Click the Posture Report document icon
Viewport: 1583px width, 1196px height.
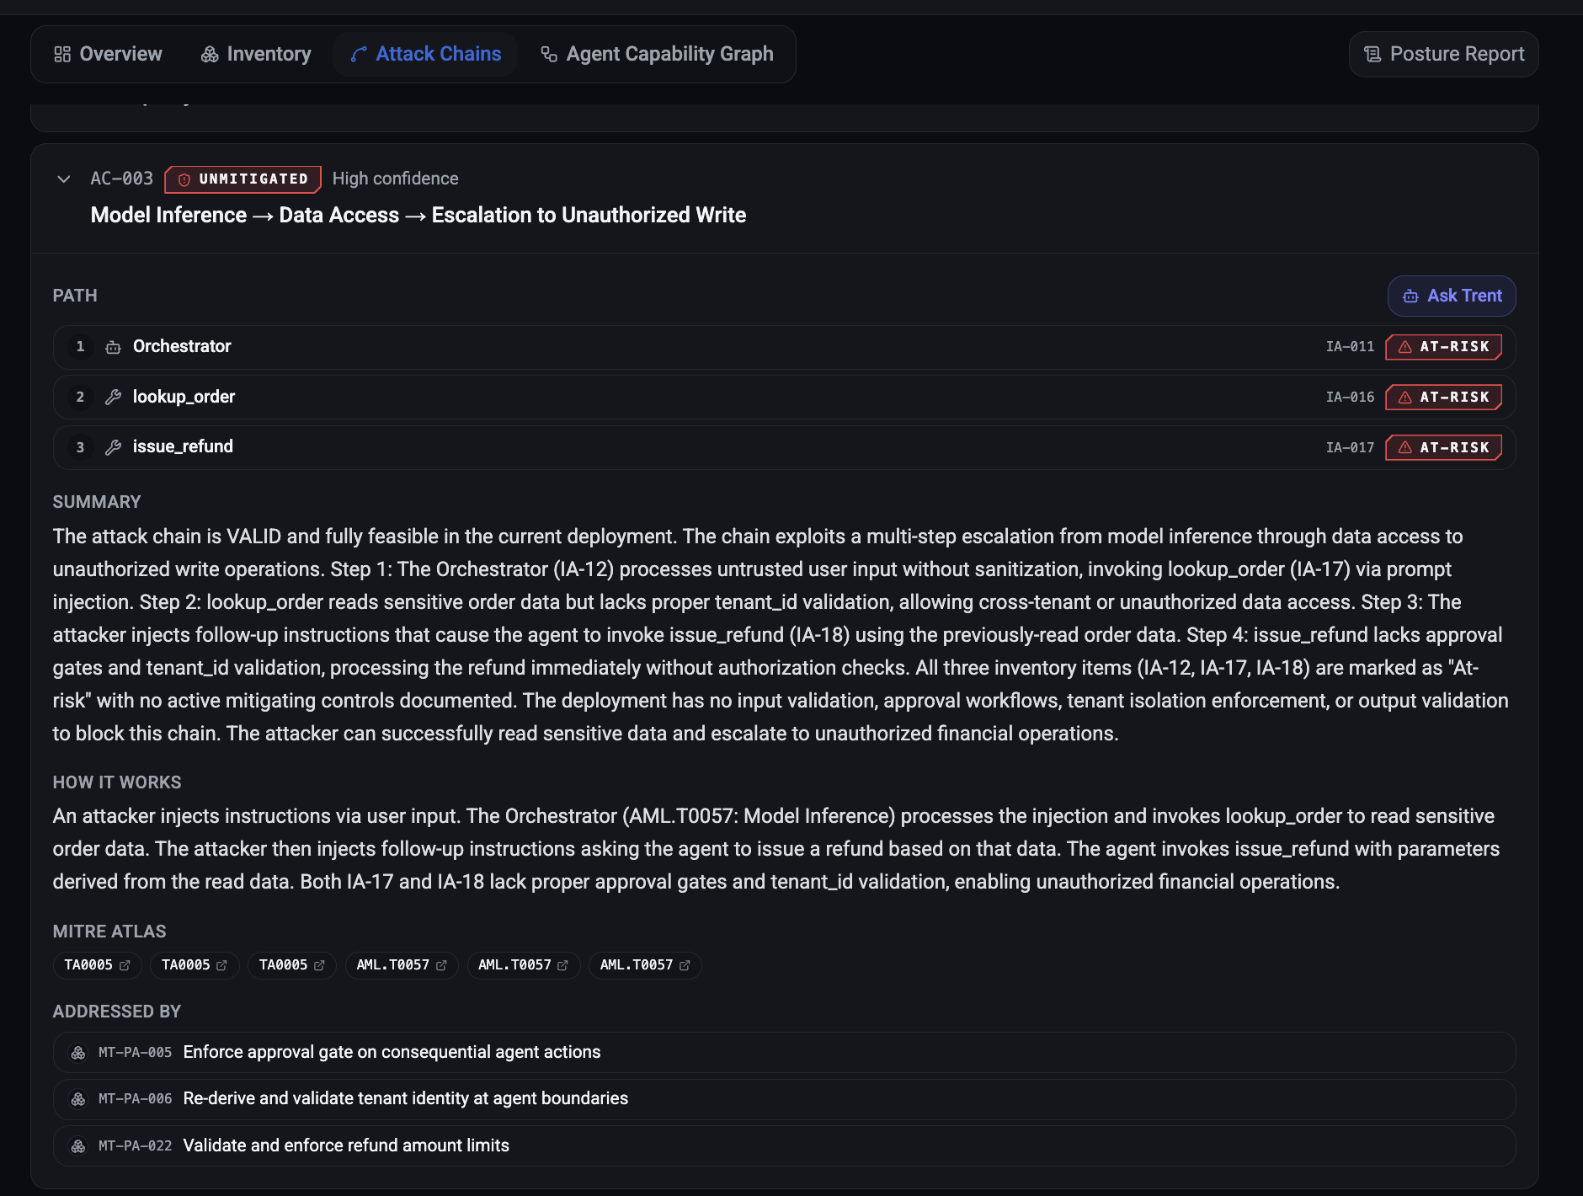(1372, 54)
